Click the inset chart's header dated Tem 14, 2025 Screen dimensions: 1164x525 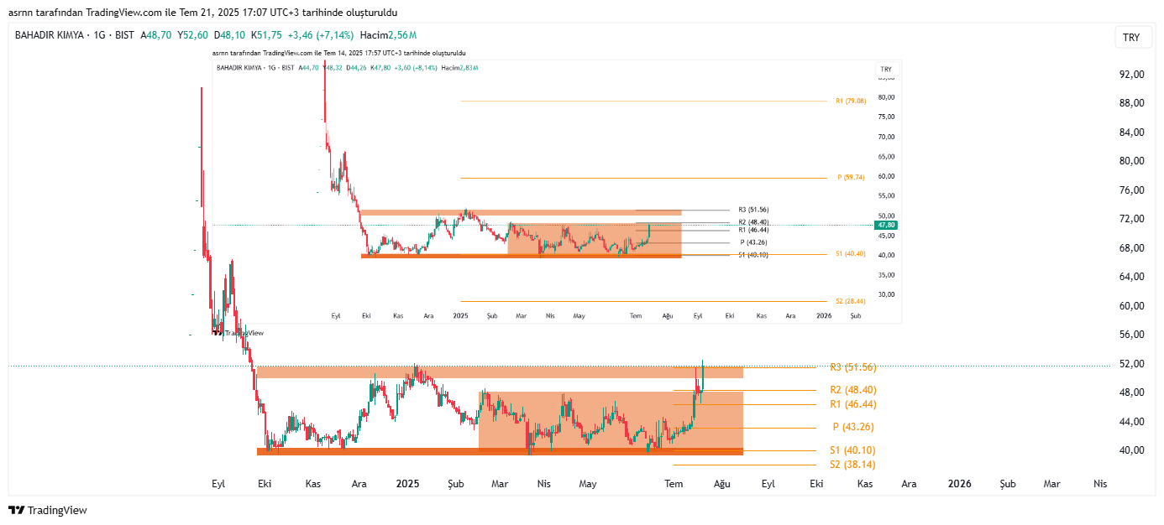click(339, 53)
